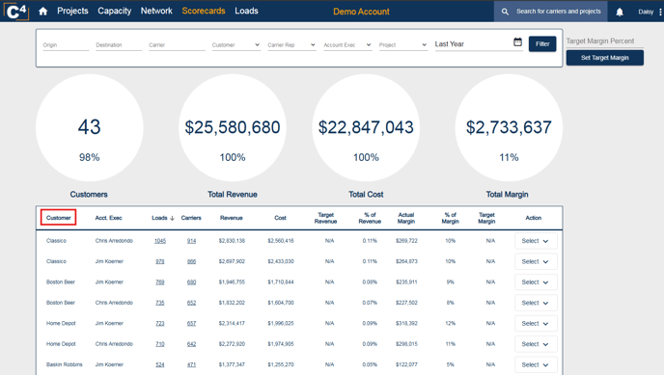Image resolution: width=664 pixels, height=375 pixels.
Task: Click the $2,830,138 revenue cell
Action: [232, 241]
